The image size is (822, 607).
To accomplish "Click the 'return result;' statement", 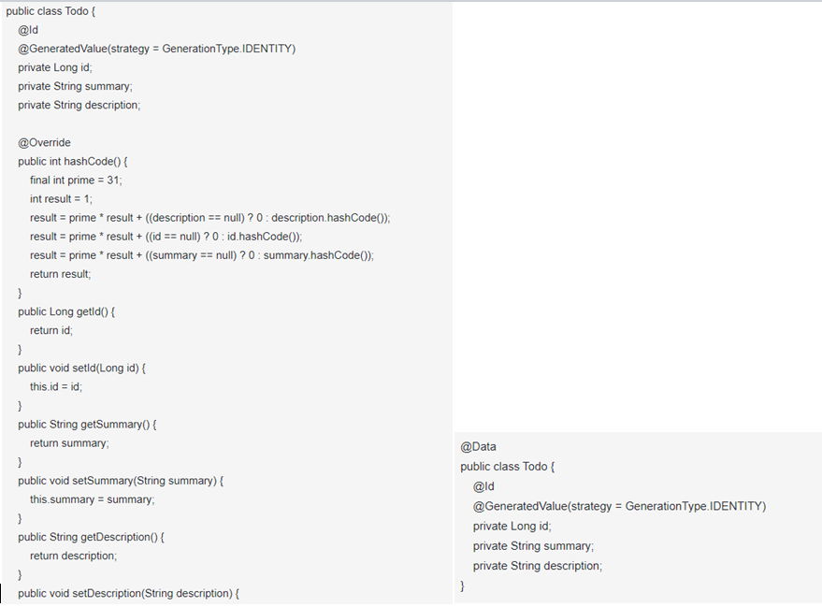I will coord(60,274).
